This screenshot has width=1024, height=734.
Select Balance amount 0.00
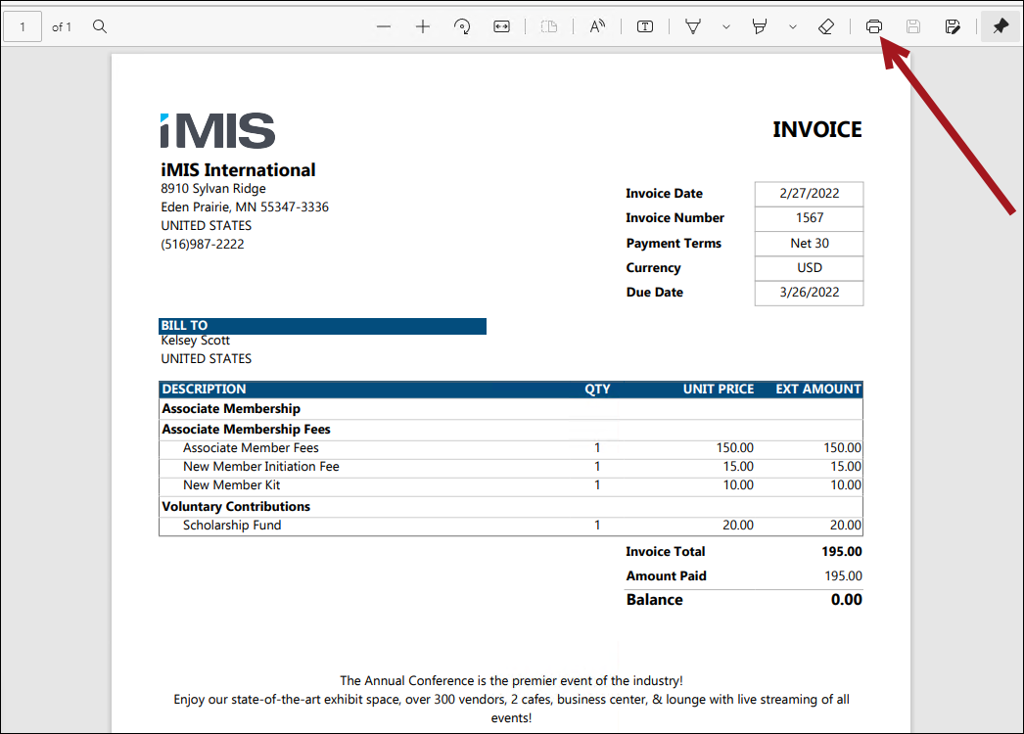tap(847, 600)
